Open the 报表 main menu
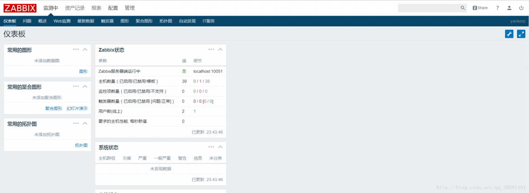Viewport: 529px width, 193px height. tap(96, 8)
